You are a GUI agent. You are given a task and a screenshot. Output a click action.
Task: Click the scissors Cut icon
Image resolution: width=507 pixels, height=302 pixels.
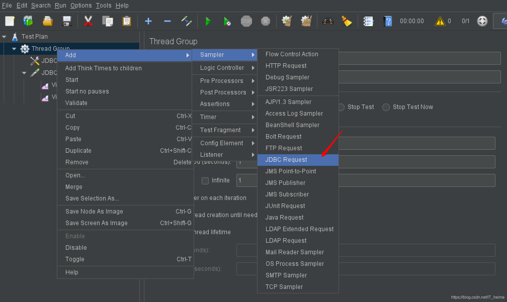click(88, 21)
